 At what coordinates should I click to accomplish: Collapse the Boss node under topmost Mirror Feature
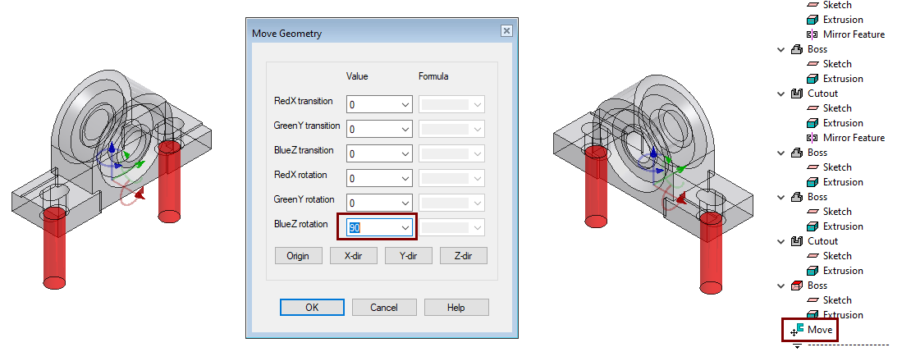tap(781, 49)
